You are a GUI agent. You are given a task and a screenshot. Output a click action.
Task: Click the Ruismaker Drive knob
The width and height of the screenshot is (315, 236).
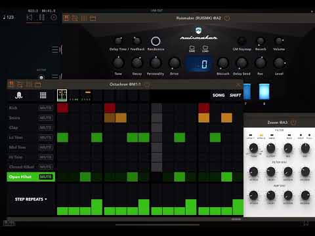click(x=175, y=63)
